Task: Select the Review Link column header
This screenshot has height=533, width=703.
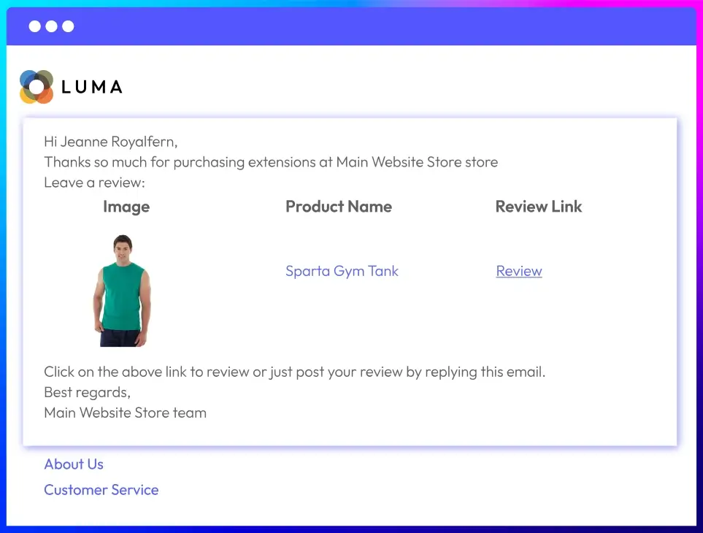Action: [539, 207]
